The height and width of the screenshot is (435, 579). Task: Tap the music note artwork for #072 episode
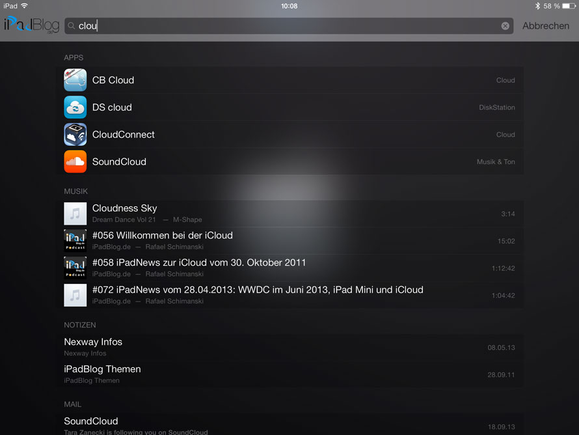(x=75, y=295)
